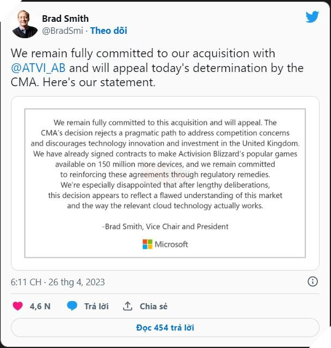Click the Twitter bird logo
This screenshot has width=331, height=348.
[x=312, y=17]
